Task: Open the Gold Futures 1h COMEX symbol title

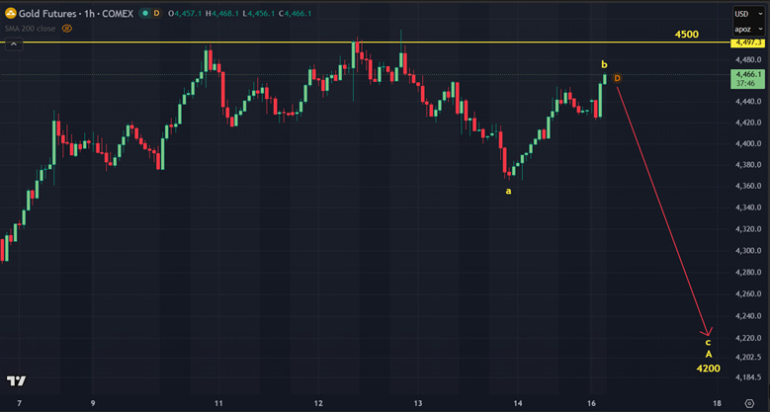Action: click(76, 14)
